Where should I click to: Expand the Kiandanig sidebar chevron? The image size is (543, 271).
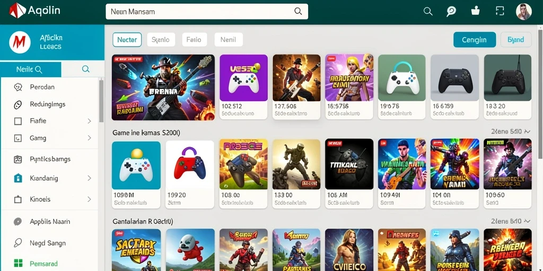tap(89, 178)
